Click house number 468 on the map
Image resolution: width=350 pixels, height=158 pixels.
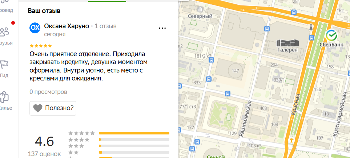click(263, 108)
